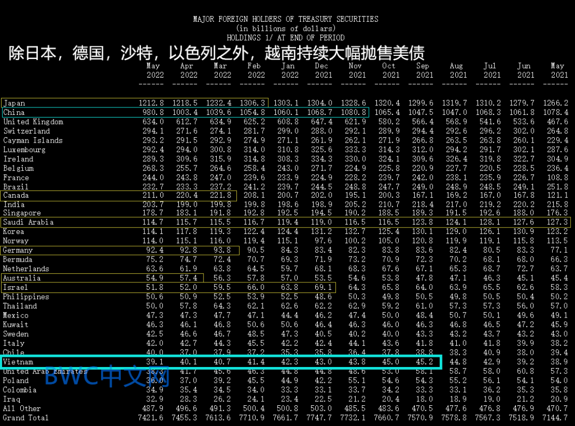Select the Sep 2021 column header
Screen dimensions: 575x426
point(424,70)
